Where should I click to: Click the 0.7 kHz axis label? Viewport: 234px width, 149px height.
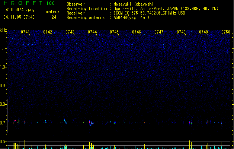pos(3,123)
